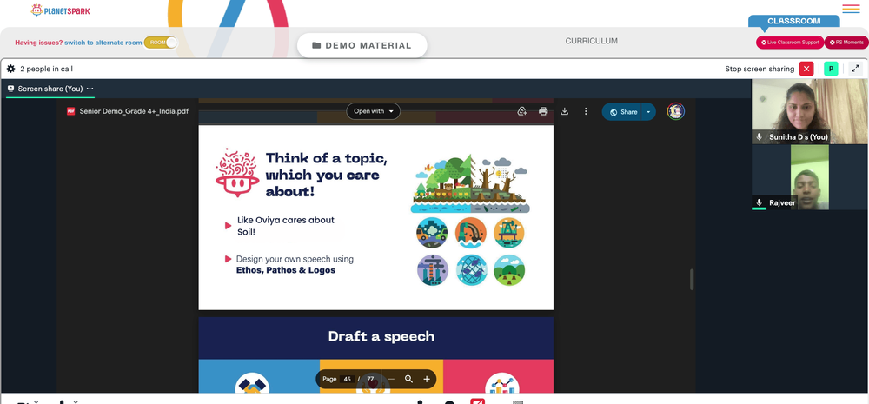Click the 'switch to alternate room' link
The width and height of the screenshot is (869, 404).
tap(103, 43)
